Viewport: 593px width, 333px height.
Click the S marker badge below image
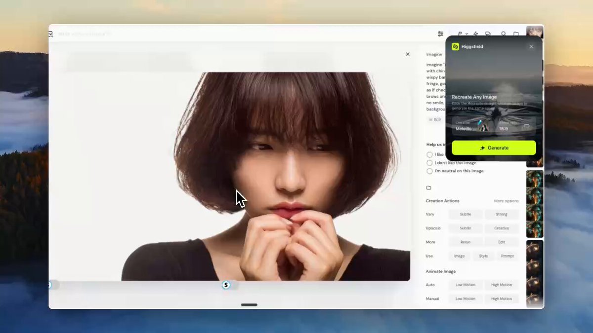click(226, 285)
